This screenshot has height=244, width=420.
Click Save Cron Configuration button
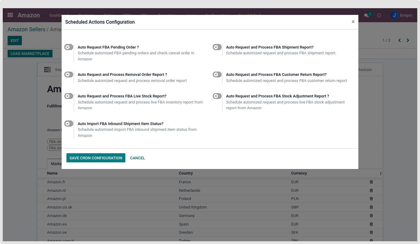coord(96,158)
